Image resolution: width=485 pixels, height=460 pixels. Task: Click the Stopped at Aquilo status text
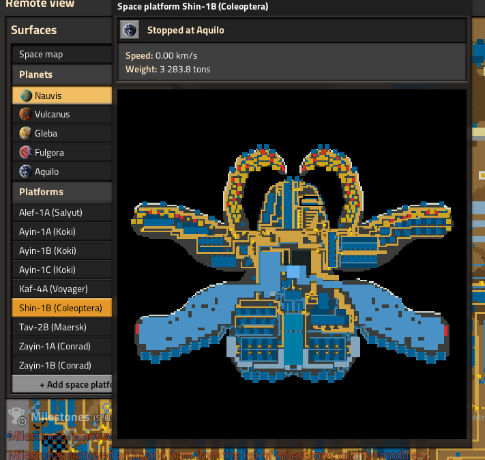[x=186, y=30]
